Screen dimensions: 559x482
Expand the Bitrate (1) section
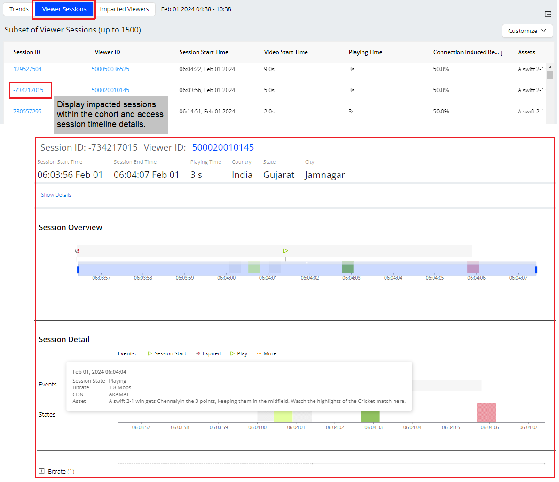[x=42, y=471]
